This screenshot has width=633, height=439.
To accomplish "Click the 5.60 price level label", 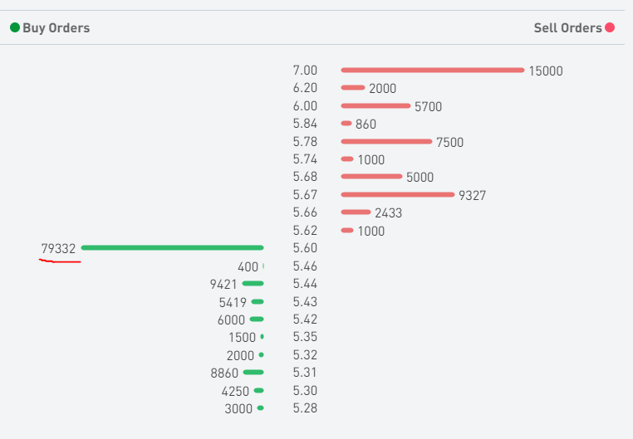I will pyautogui.click(x=305, y=248).
